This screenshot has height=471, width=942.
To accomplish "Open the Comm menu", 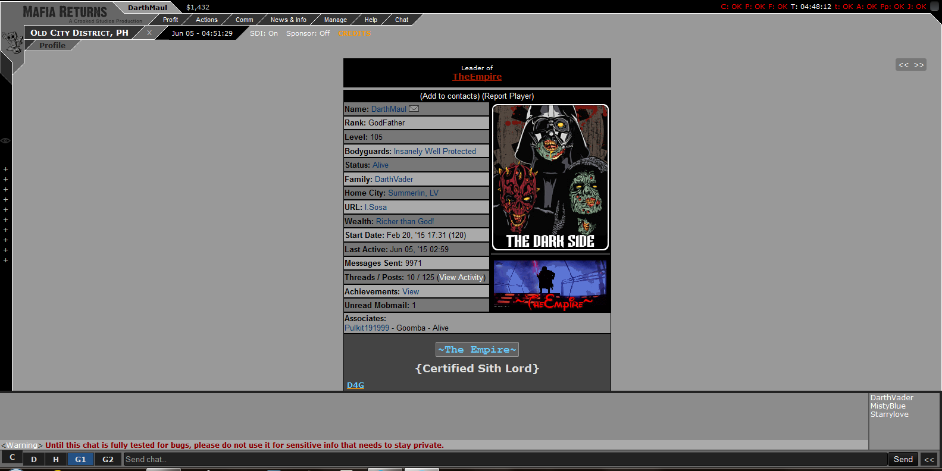I will pyautogui.click(x=244, y=20).
